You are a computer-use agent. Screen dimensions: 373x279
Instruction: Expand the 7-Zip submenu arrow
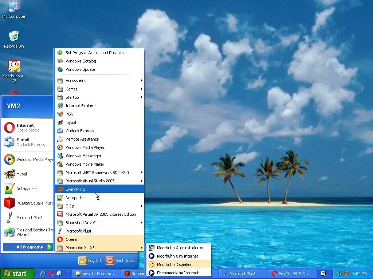point(142,206)
